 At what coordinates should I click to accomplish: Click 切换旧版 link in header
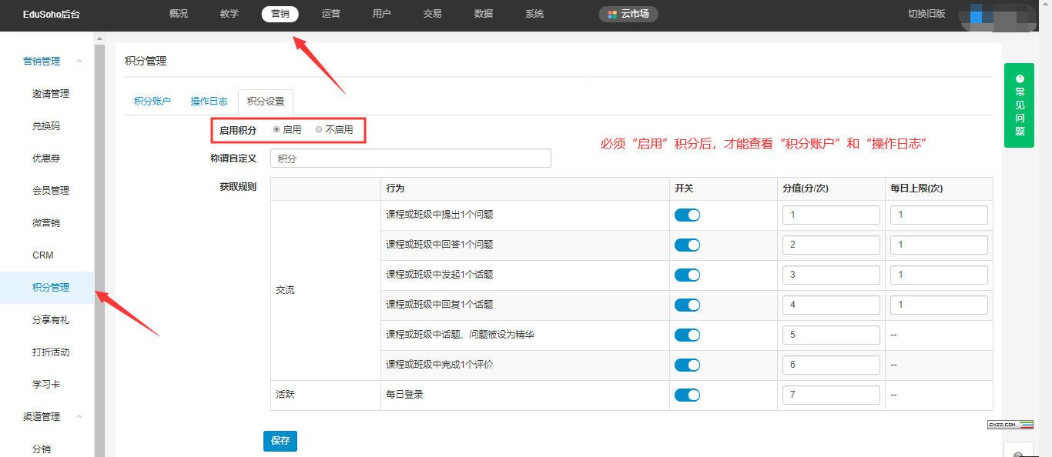pyautogui.click(x=926, y=14)
